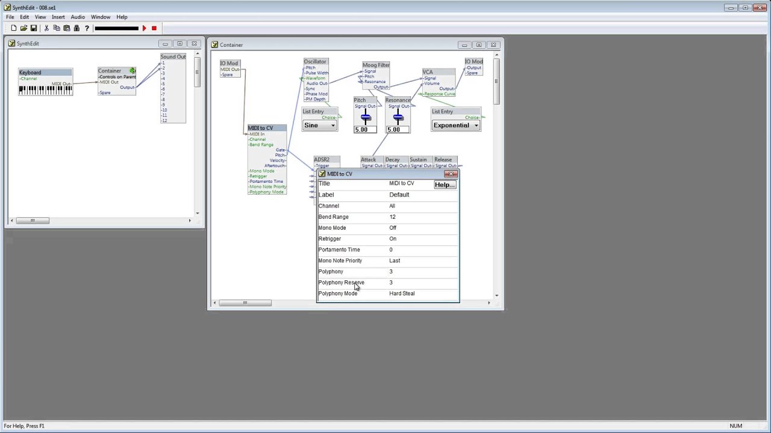Click the padlock Lock toolbar icon
771x433 pixels.
[76, 28]
